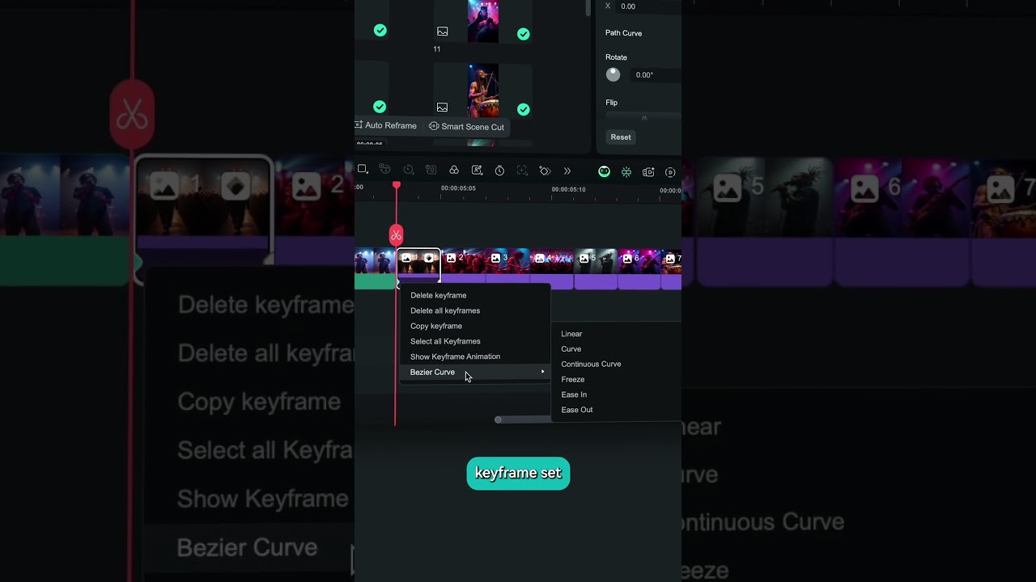This screenshot has width=1036, height=582.
Task: Pick Continuous Curve from the submenu
Action: click(x=591, y=364)
